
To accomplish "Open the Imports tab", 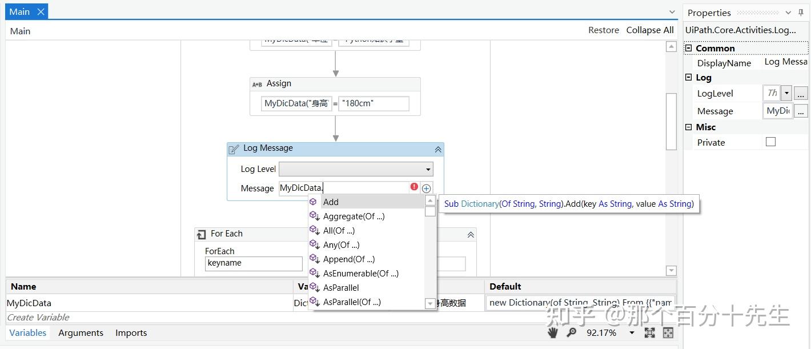I will [131, 332].
